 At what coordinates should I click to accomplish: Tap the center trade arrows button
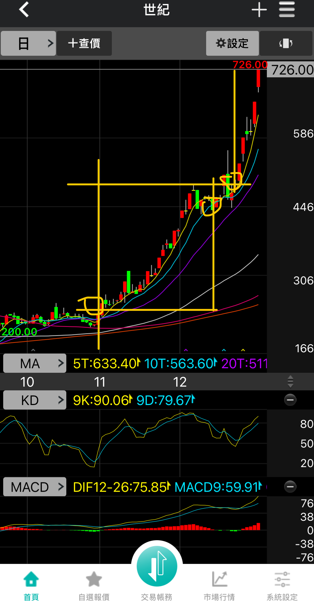[157, 566]
